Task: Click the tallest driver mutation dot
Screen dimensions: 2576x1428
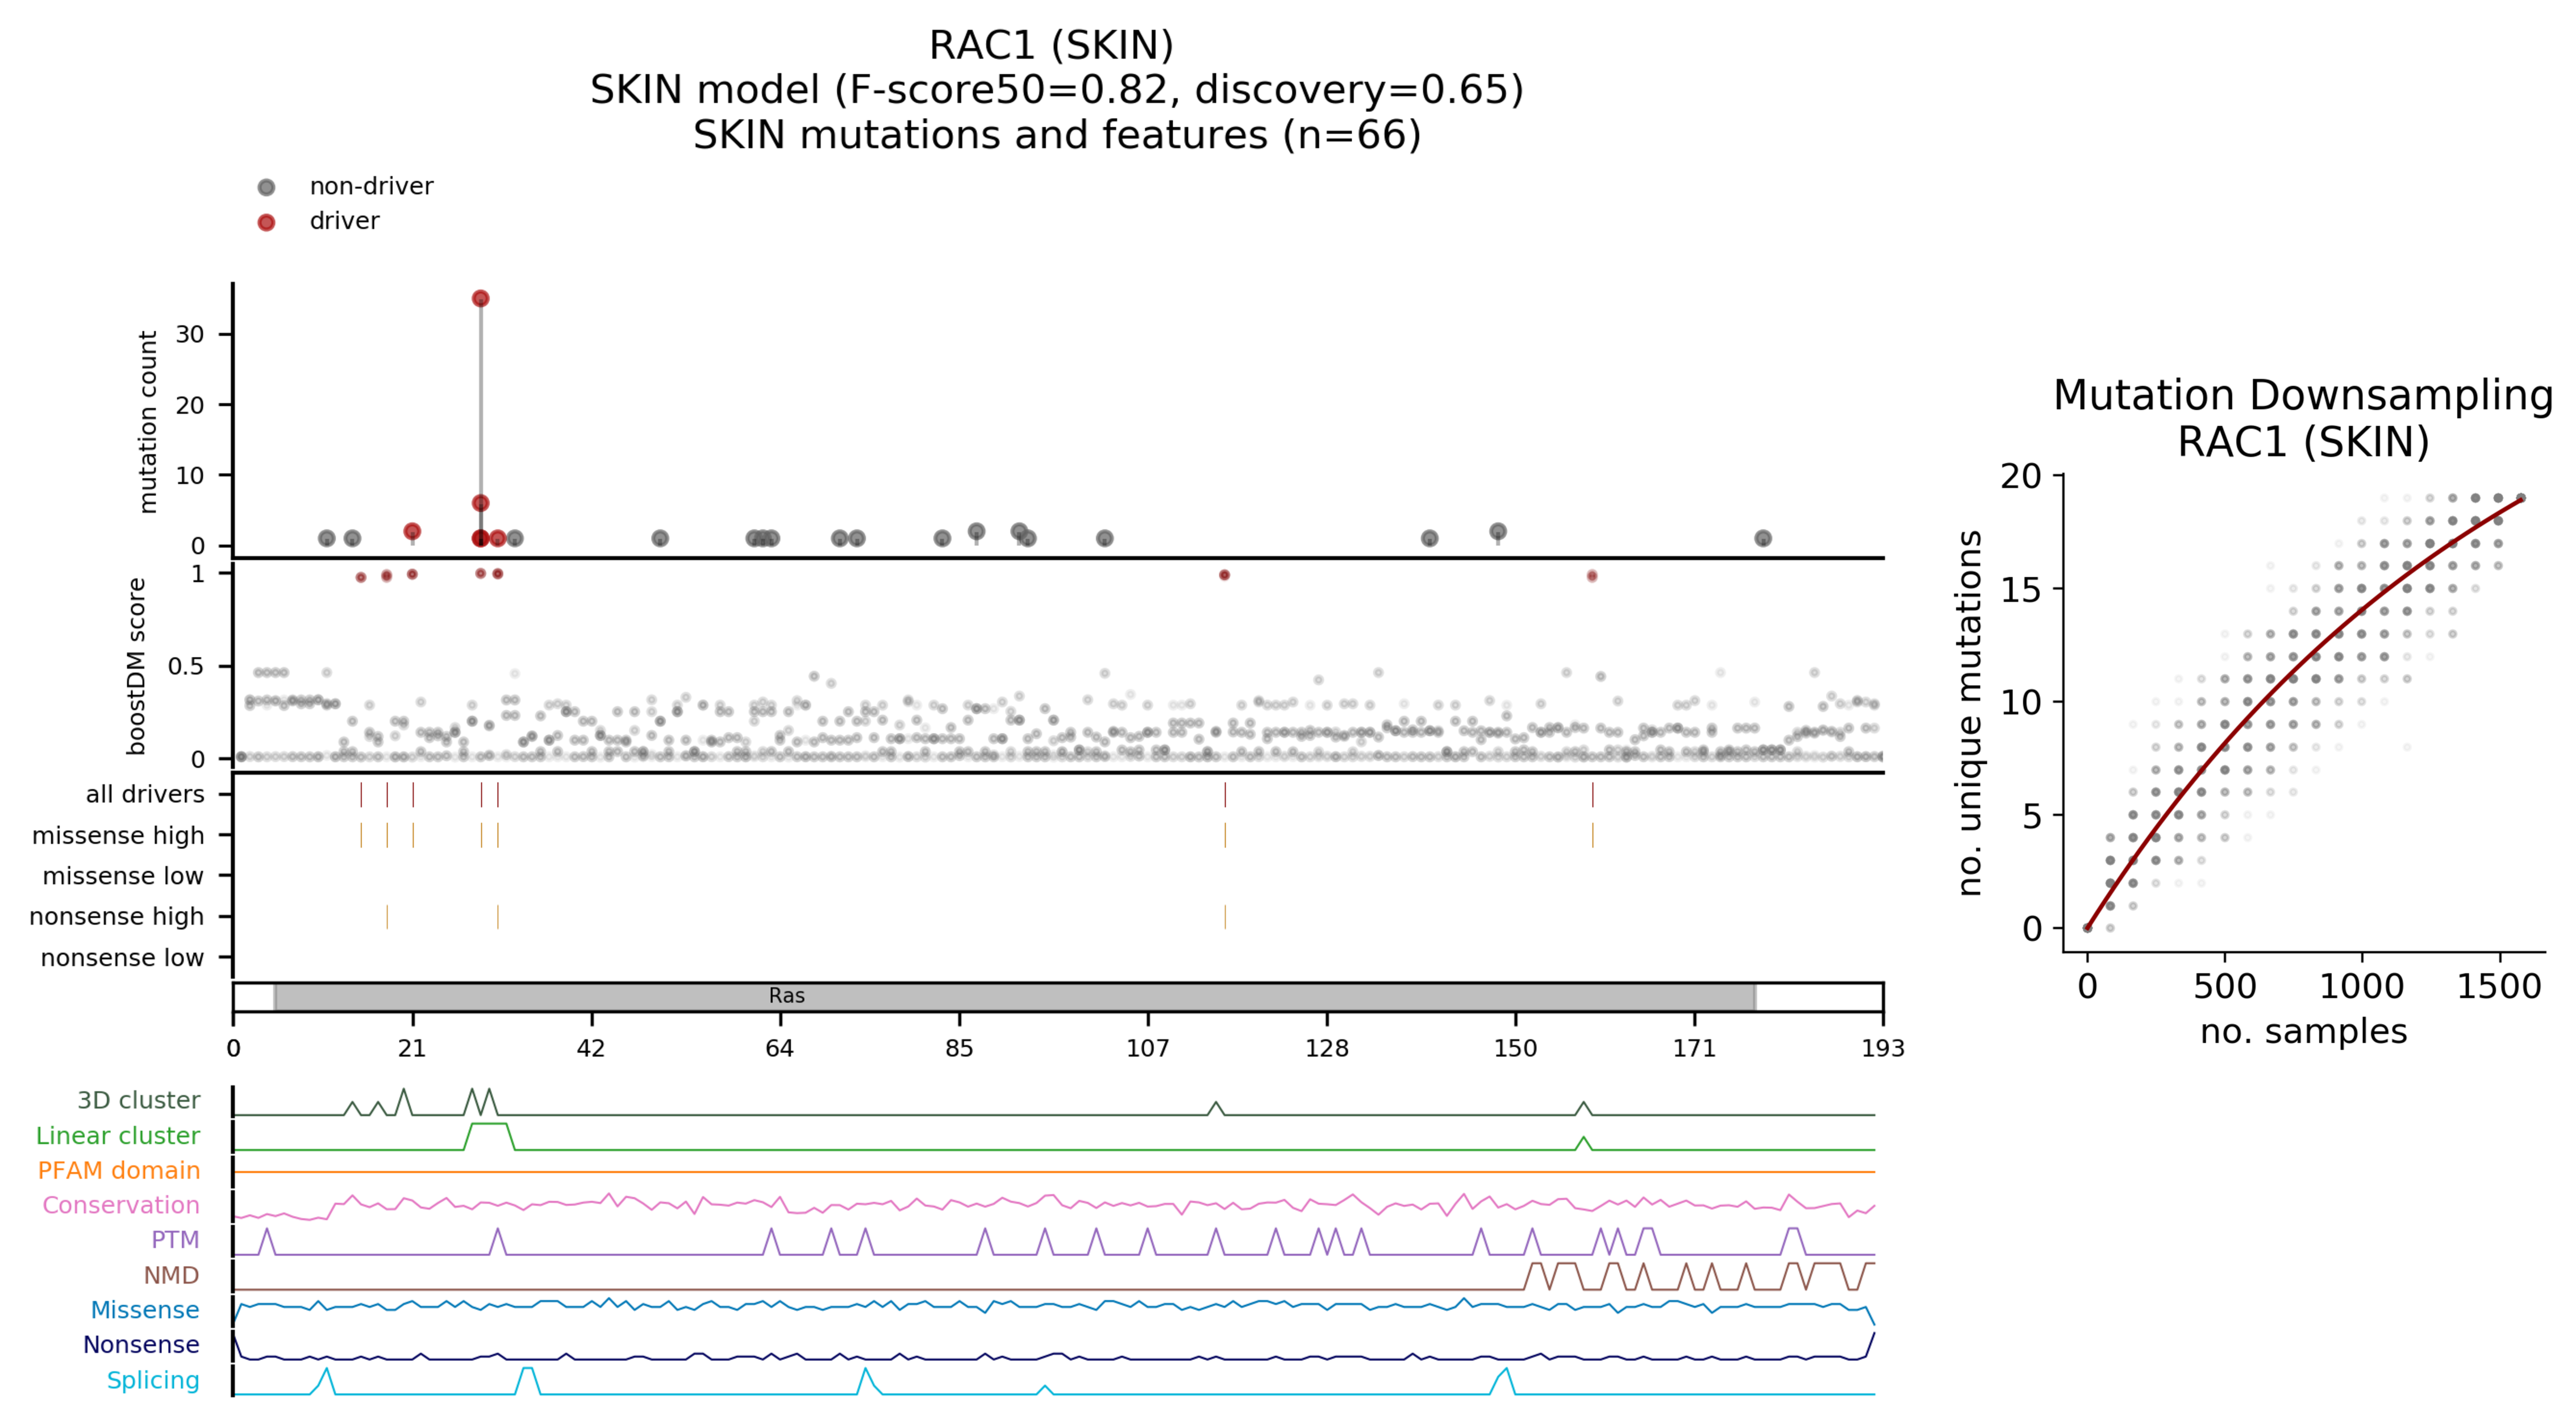Action: tap(480, 298)
